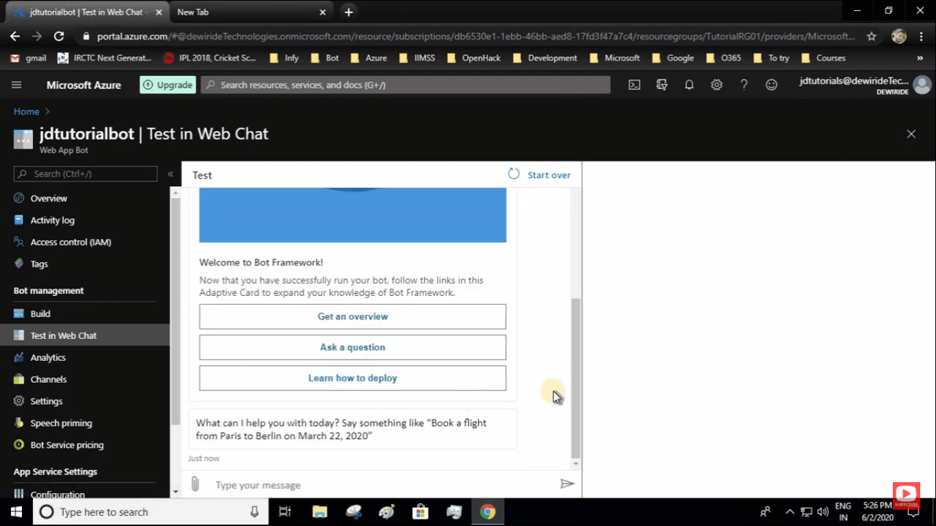Close the Test in Web Chat blade

tap(911, 134)
